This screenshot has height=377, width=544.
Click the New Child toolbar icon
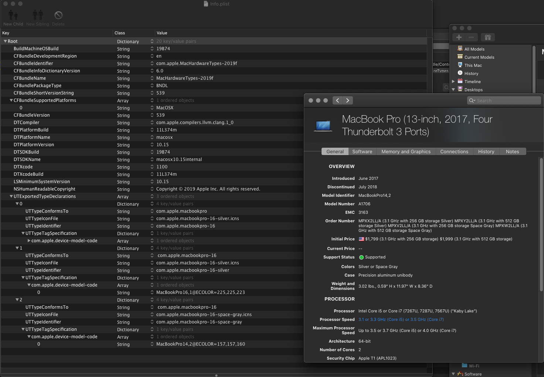pyautogui.click(x=13, y=15)
